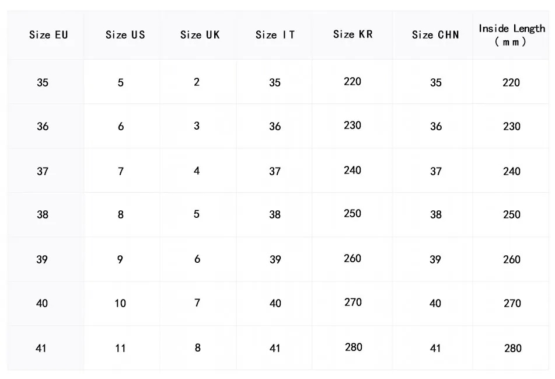Viewport: 555px width, 379px height.
Task: Select the Size US column header
Action: pyautogui.click(x=125, y=35)
